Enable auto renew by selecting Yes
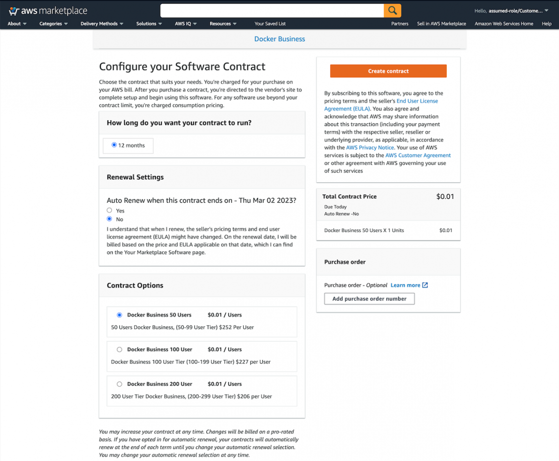The height and width of the screenshot is (461, 559). coord(109,210)
